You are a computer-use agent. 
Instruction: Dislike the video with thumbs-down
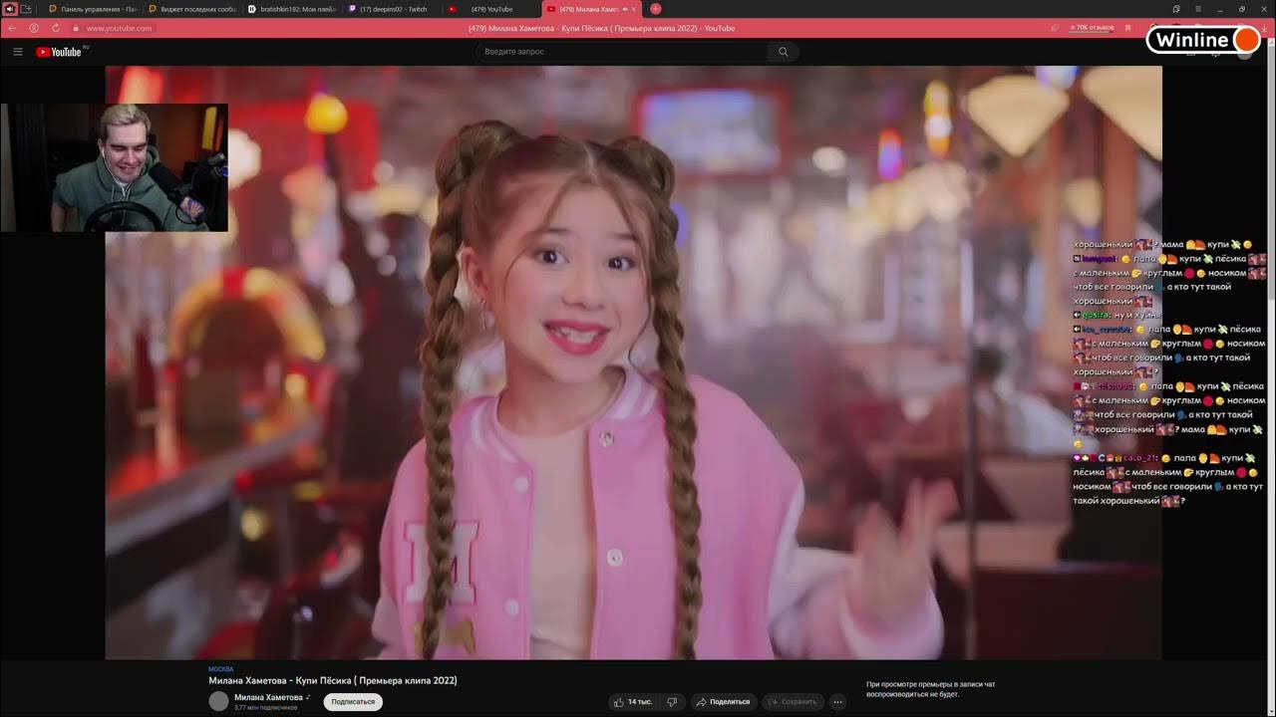point(673,702)
